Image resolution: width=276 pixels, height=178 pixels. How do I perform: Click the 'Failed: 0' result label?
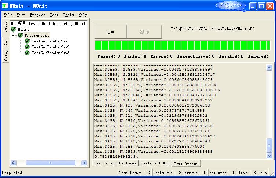[135, 56]
